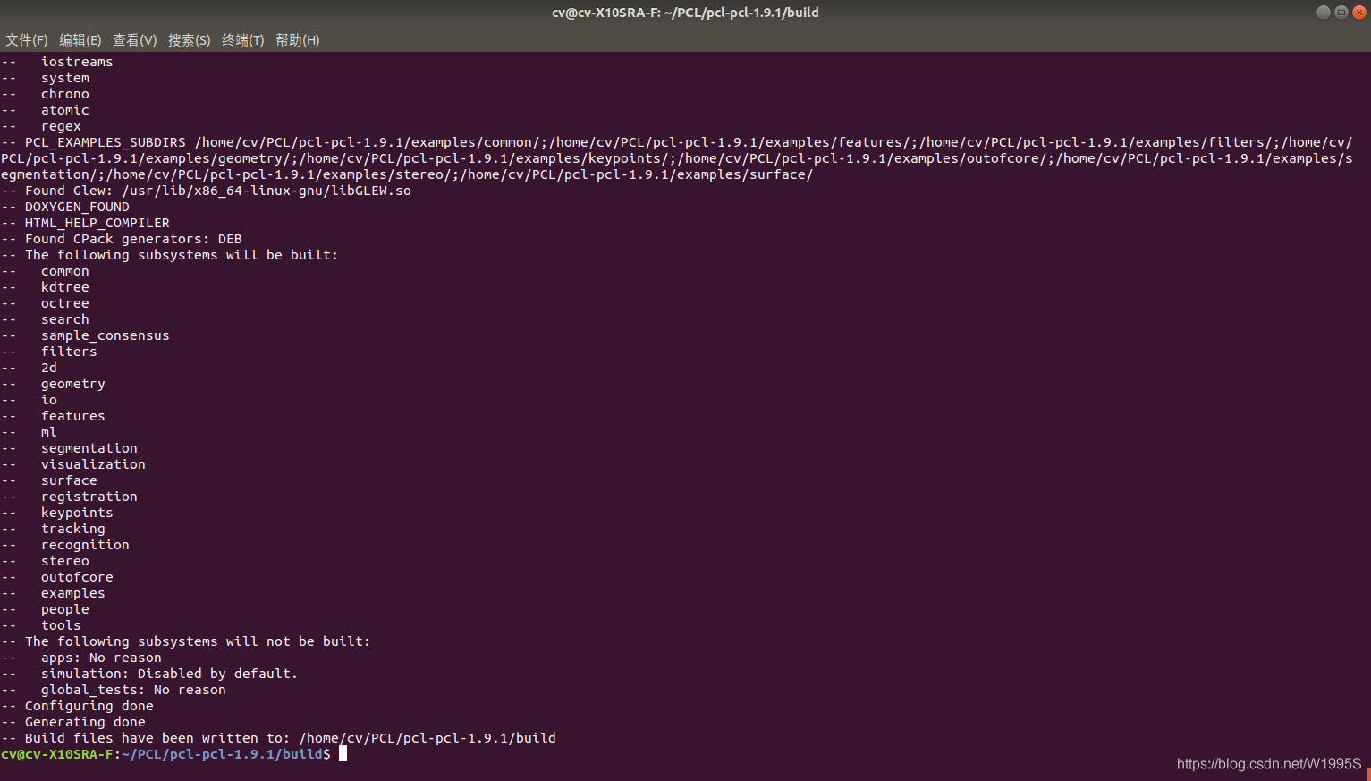Click the 'regex' line
1371x781 pixels.
41,126
